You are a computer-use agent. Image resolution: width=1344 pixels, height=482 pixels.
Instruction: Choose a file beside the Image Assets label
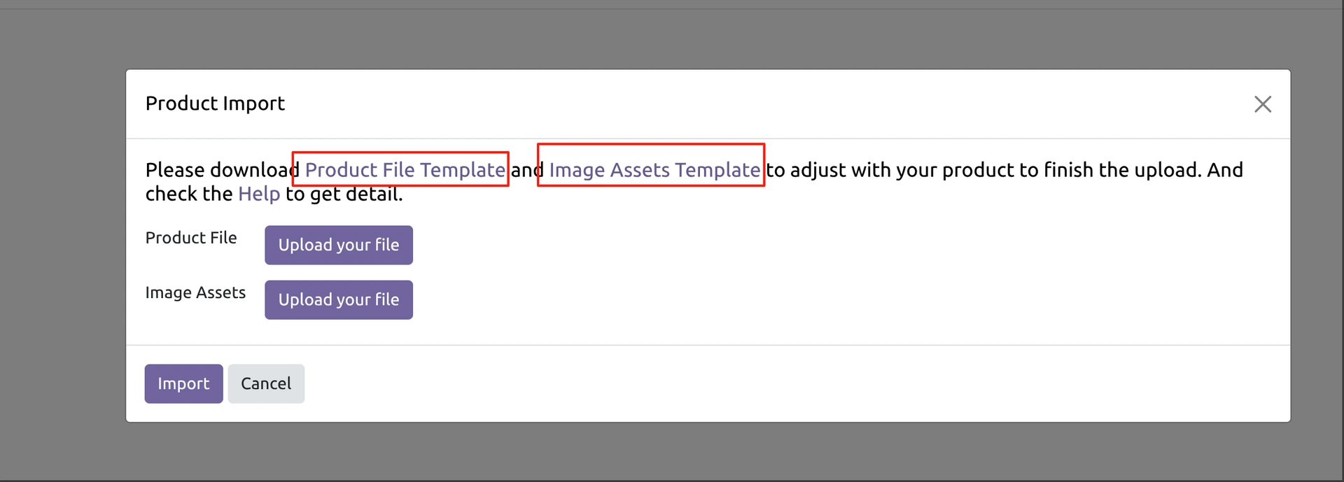pyautogui.click(x=339, y=299)
